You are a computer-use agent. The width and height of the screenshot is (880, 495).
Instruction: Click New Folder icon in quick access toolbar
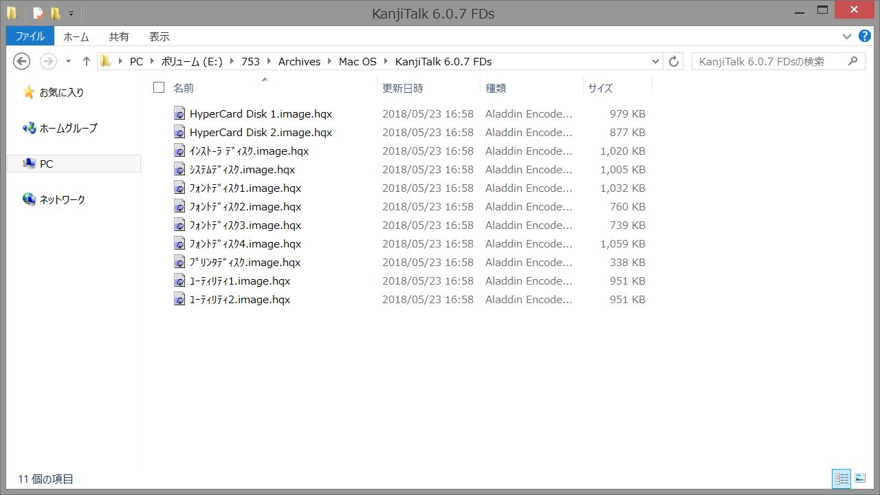tap(55, 13)
